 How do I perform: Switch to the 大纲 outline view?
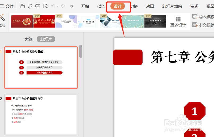28,39
